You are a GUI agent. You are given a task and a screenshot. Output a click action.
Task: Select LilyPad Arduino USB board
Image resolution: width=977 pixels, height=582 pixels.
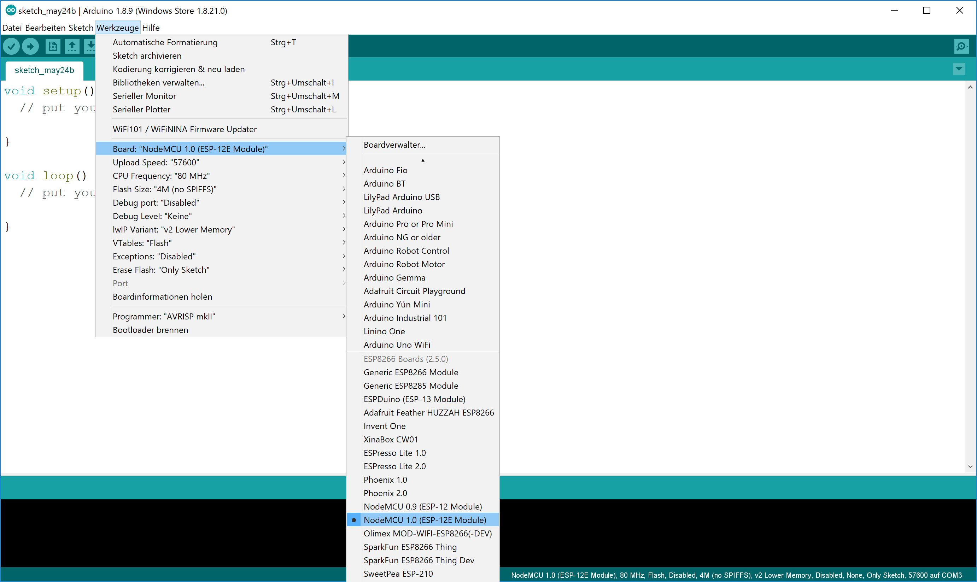(423, 197)
